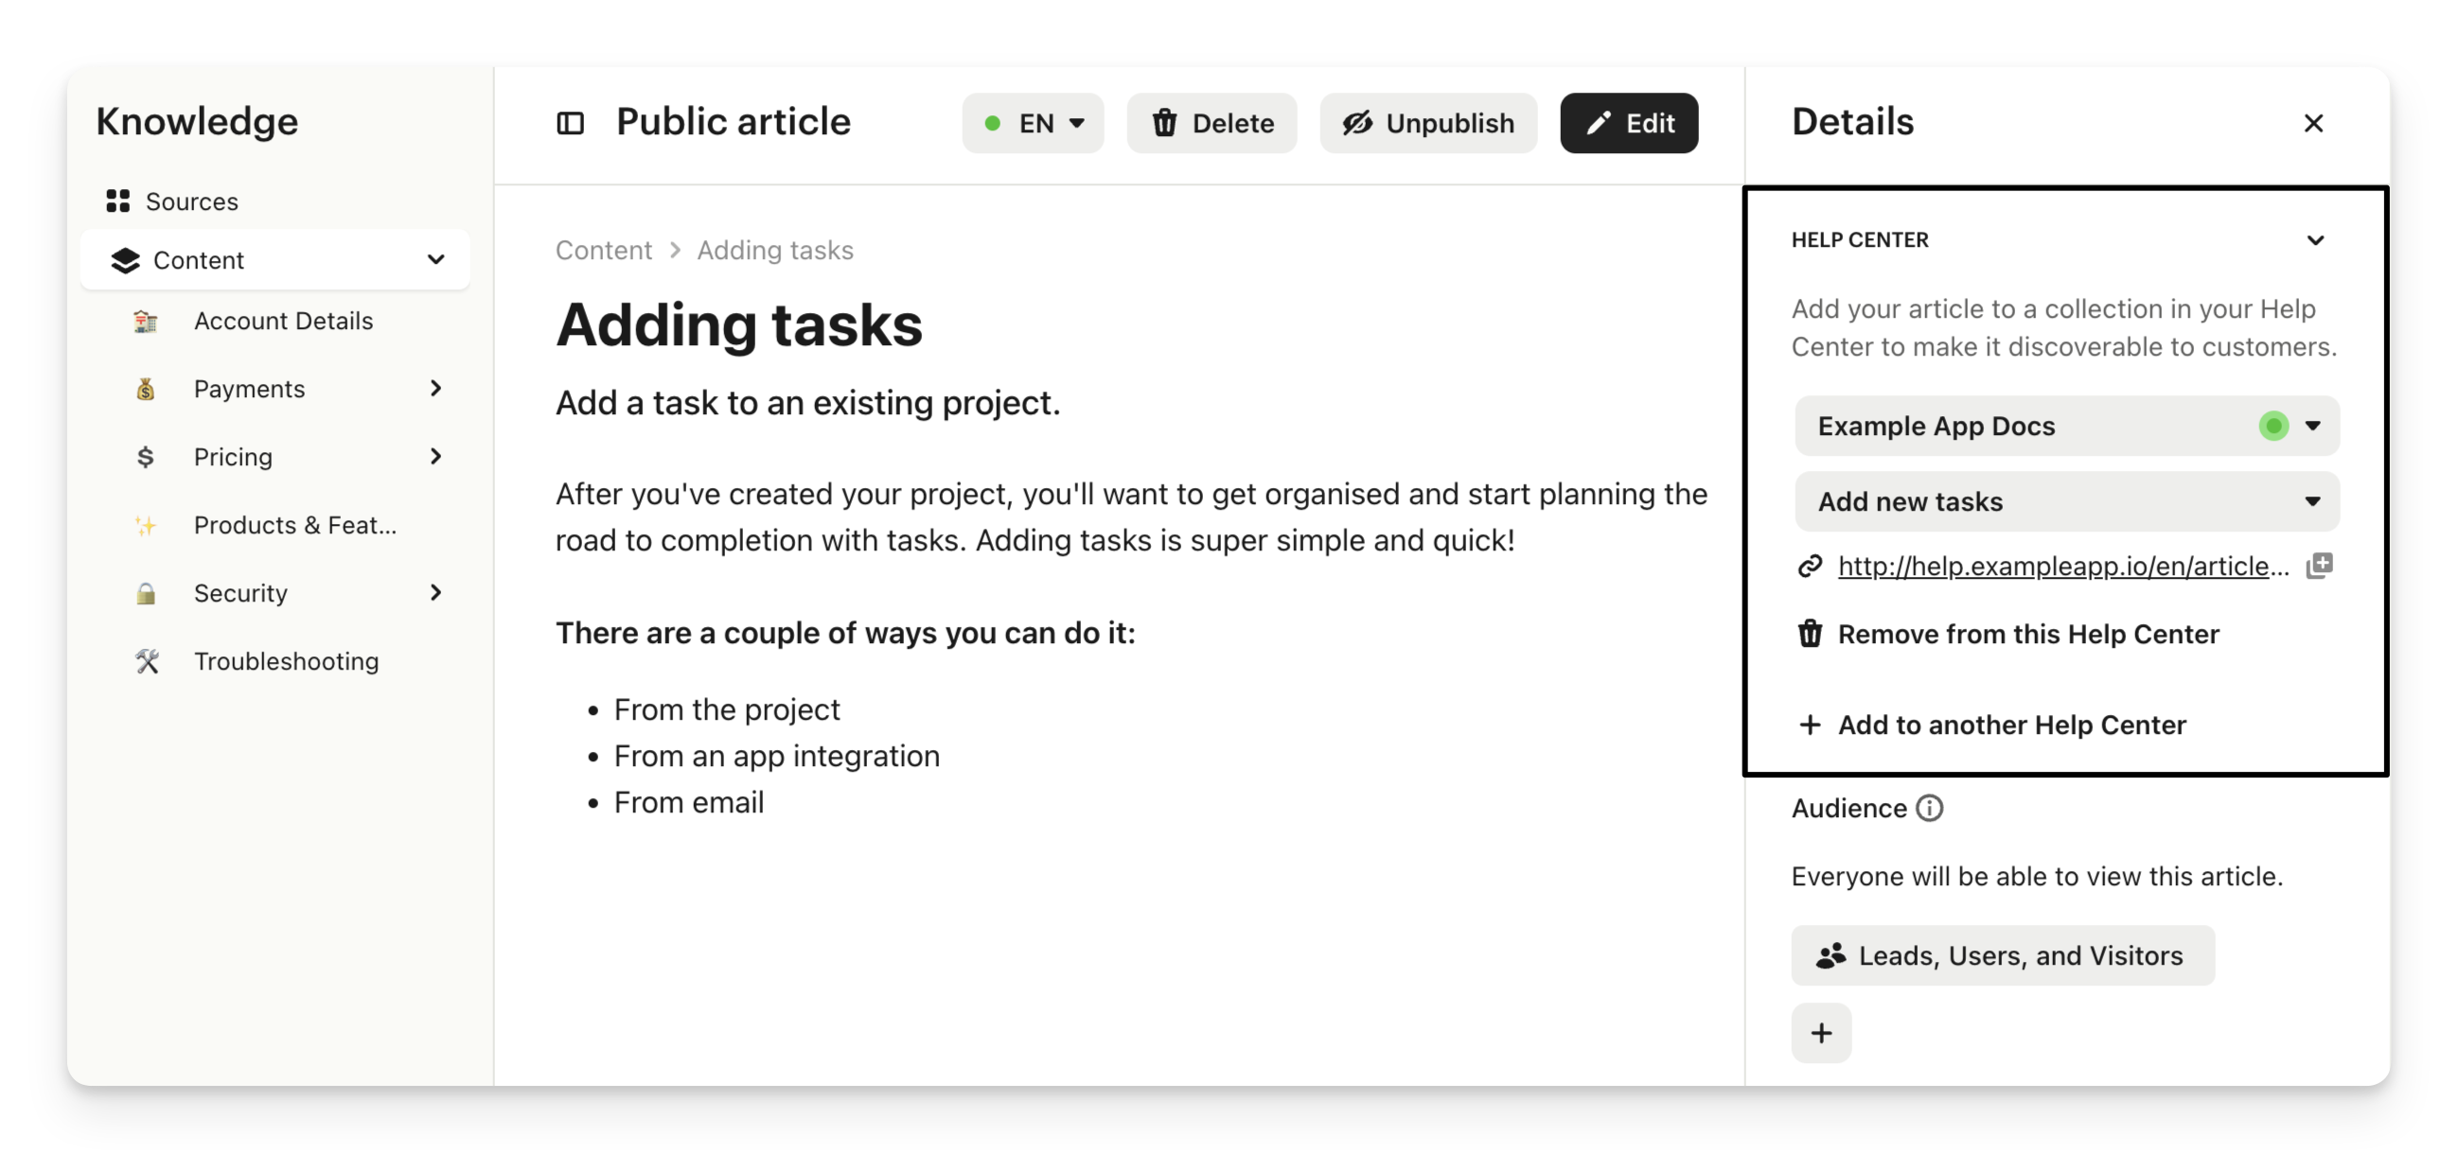Click the plus icon to add audience
The image size is (2458, 1153).
[1821, 1033]
